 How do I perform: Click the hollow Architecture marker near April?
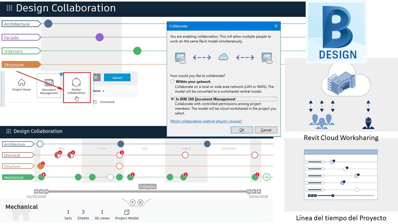pyautogui.click(x=40, y=144)
